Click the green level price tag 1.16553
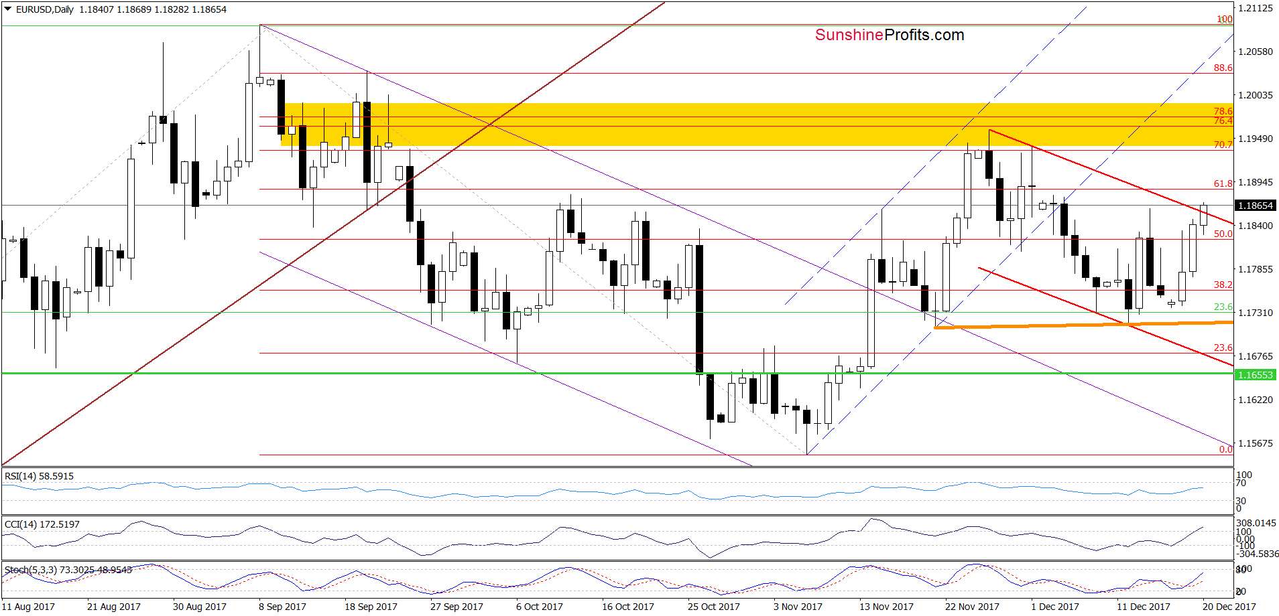The image size is (1279, 616). [x=1255, y=375]
